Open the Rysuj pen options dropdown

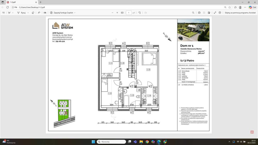(x=28, y=13)
